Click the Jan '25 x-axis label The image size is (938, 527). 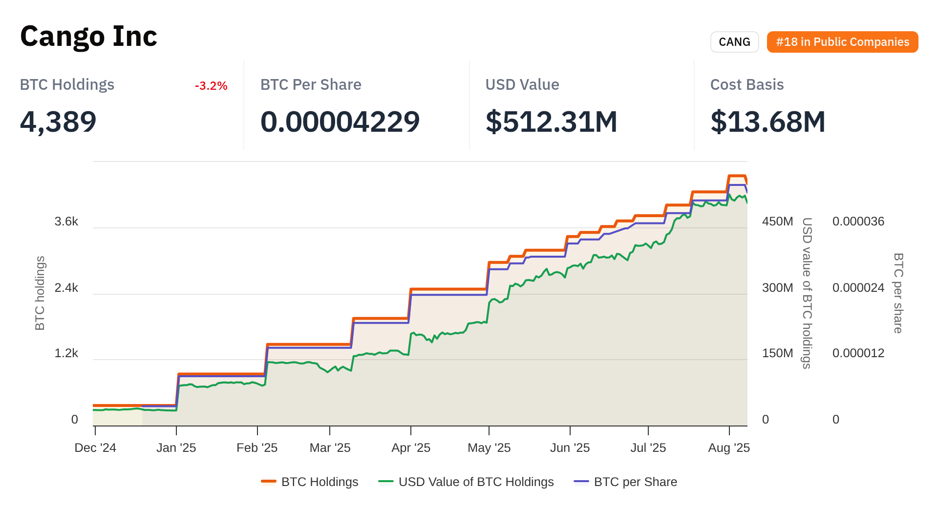pos(176,448)
